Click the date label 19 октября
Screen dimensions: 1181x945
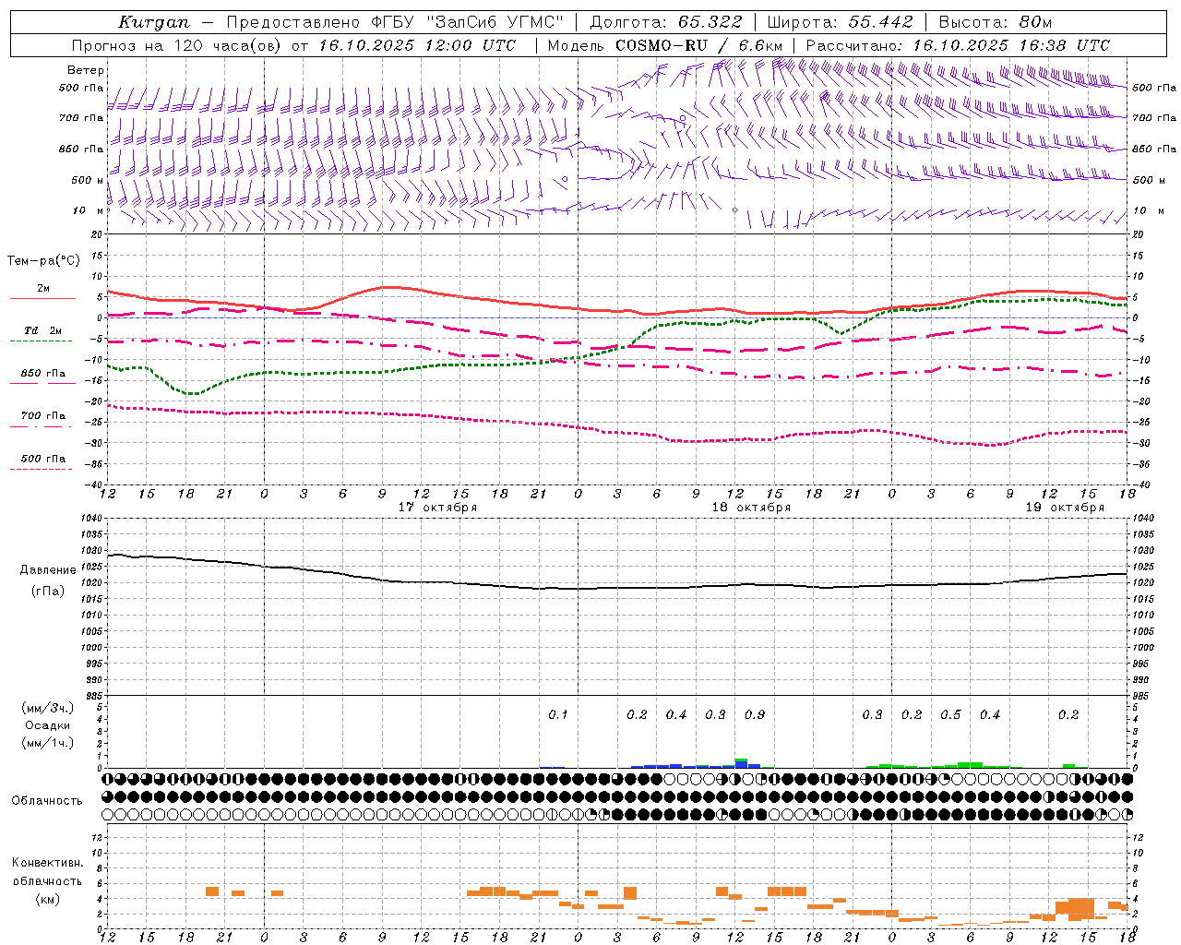1065,508
